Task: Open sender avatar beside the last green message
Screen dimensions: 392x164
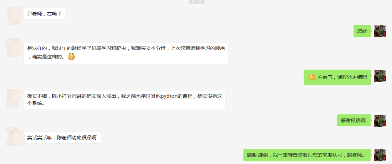Action: (380, 155)
